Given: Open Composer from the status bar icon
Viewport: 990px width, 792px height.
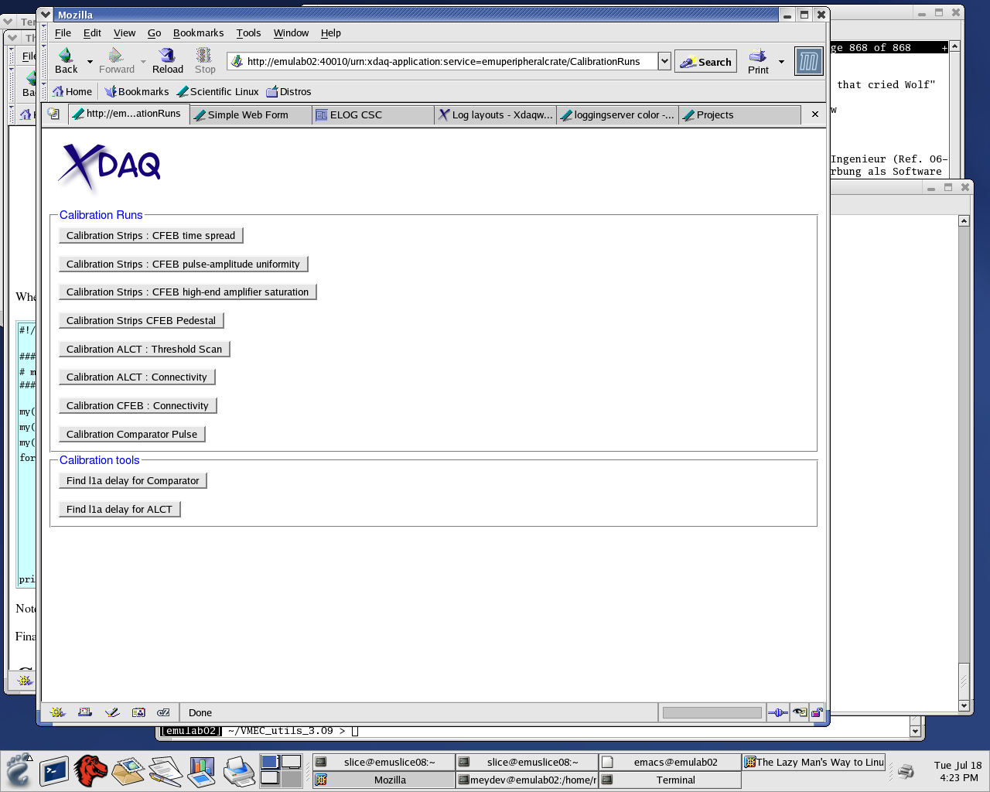Looking at the screenshot, I should [112, 712].
